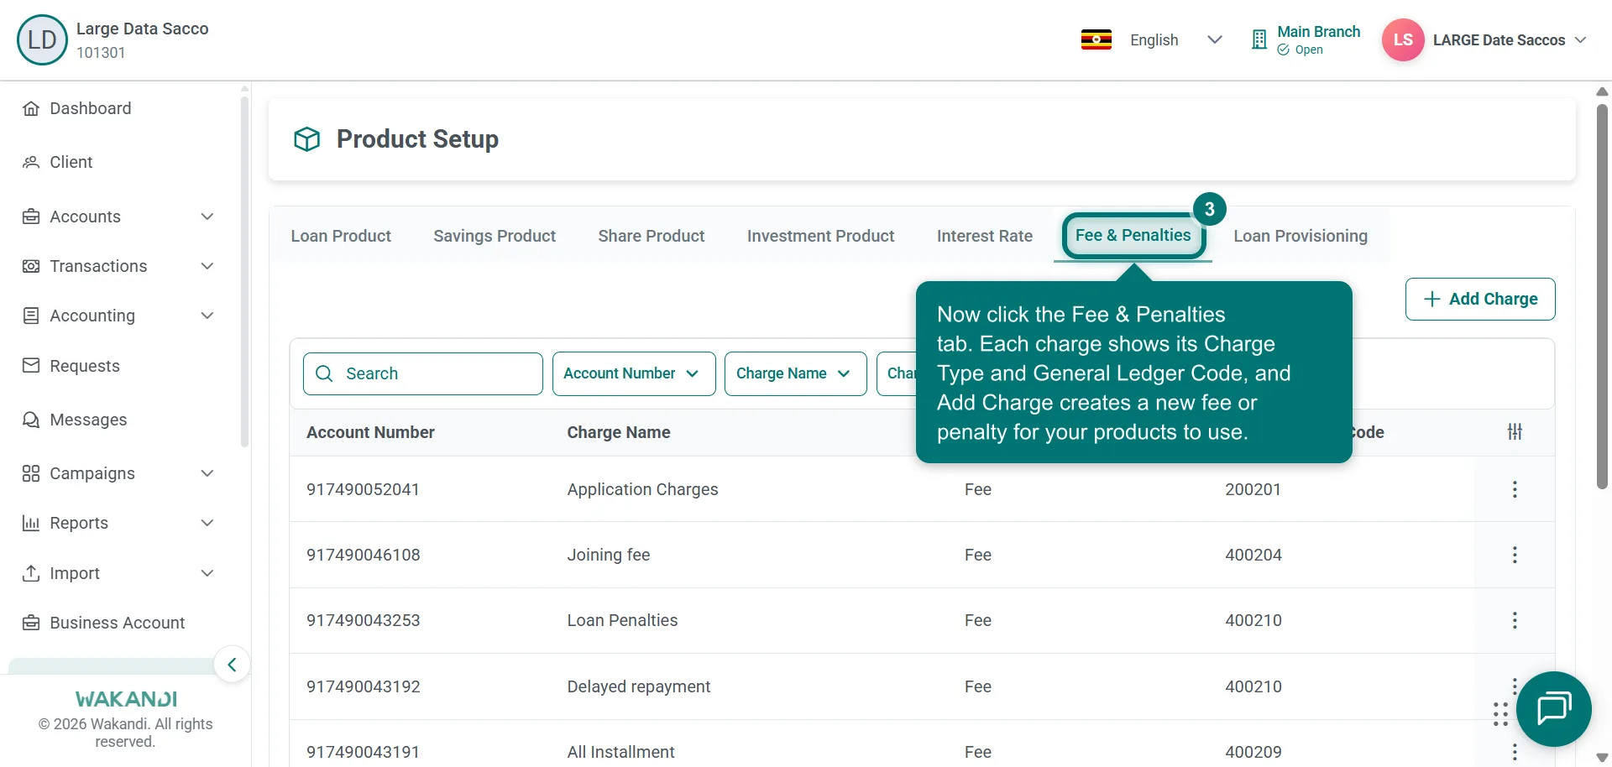Click the Account Number column header

point(370,432)
